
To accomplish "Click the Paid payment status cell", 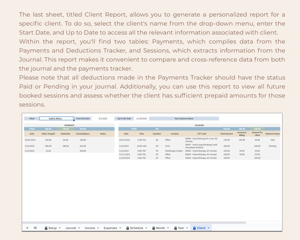I will (272, 140).
